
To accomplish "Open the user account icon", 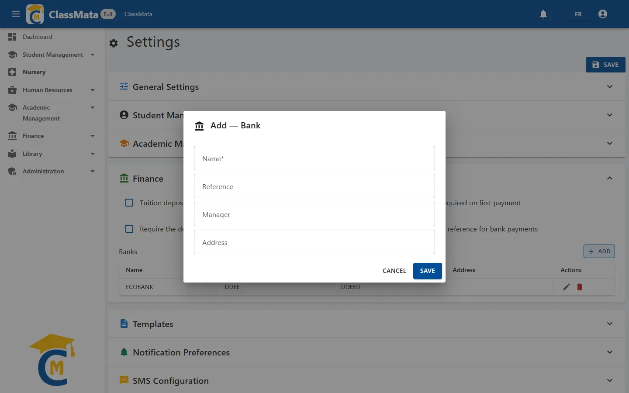I will pos(603,14).
